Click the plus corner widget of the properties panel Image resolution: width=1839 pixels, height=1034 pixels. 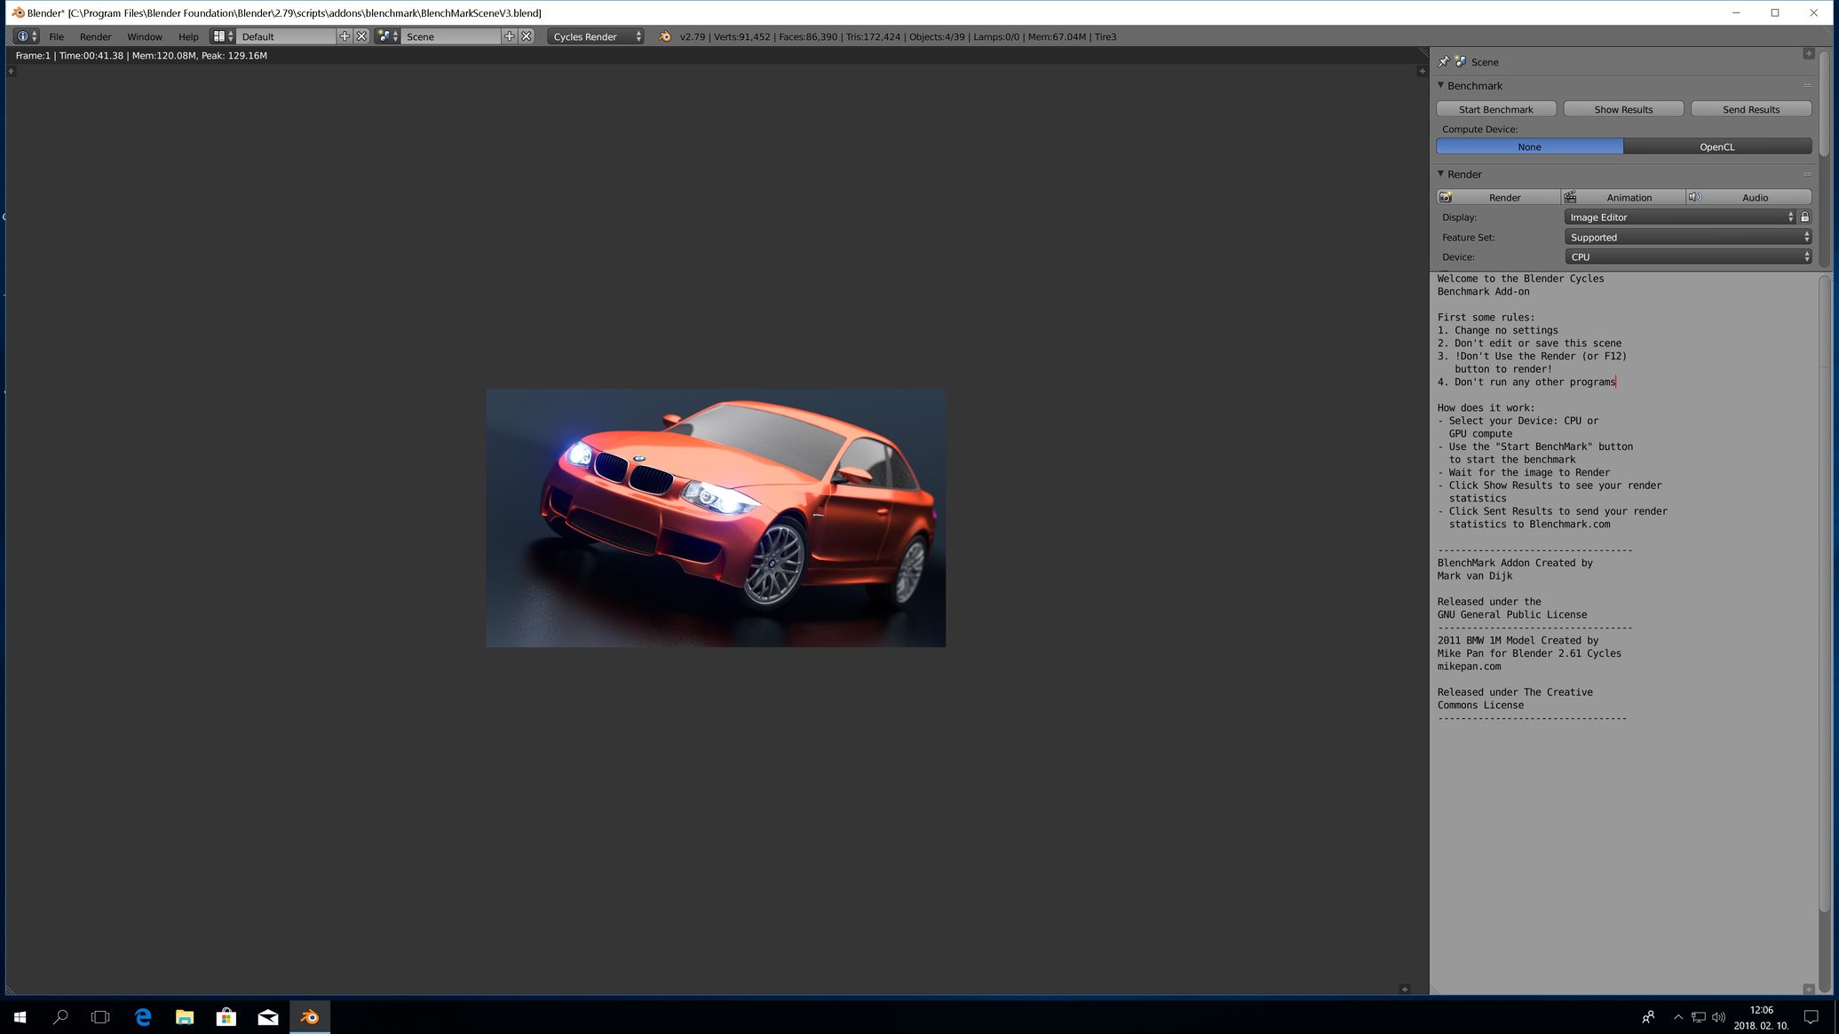[x=1808, y=53]
